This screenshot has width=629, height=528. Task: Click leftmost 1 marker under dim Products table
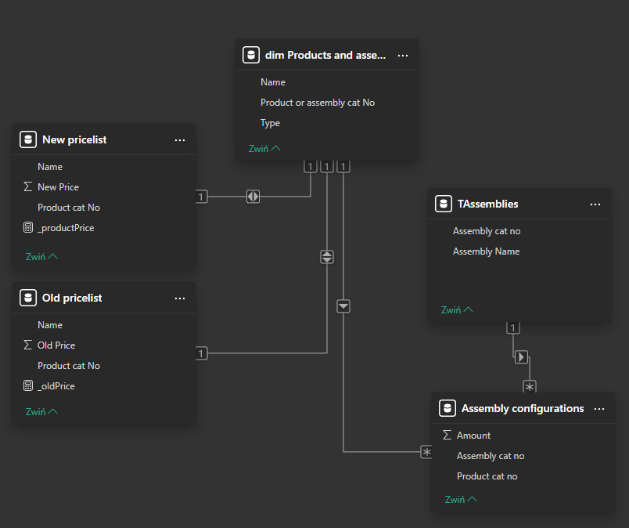pos(311,166)
